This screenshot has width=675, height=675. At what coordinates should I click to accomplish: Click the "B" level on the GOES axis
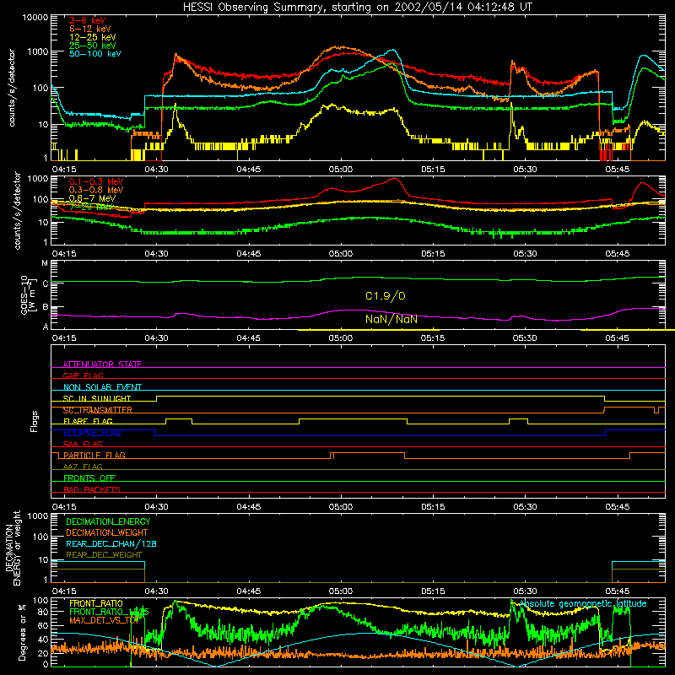pyautogui.click(x=46, y=307)
